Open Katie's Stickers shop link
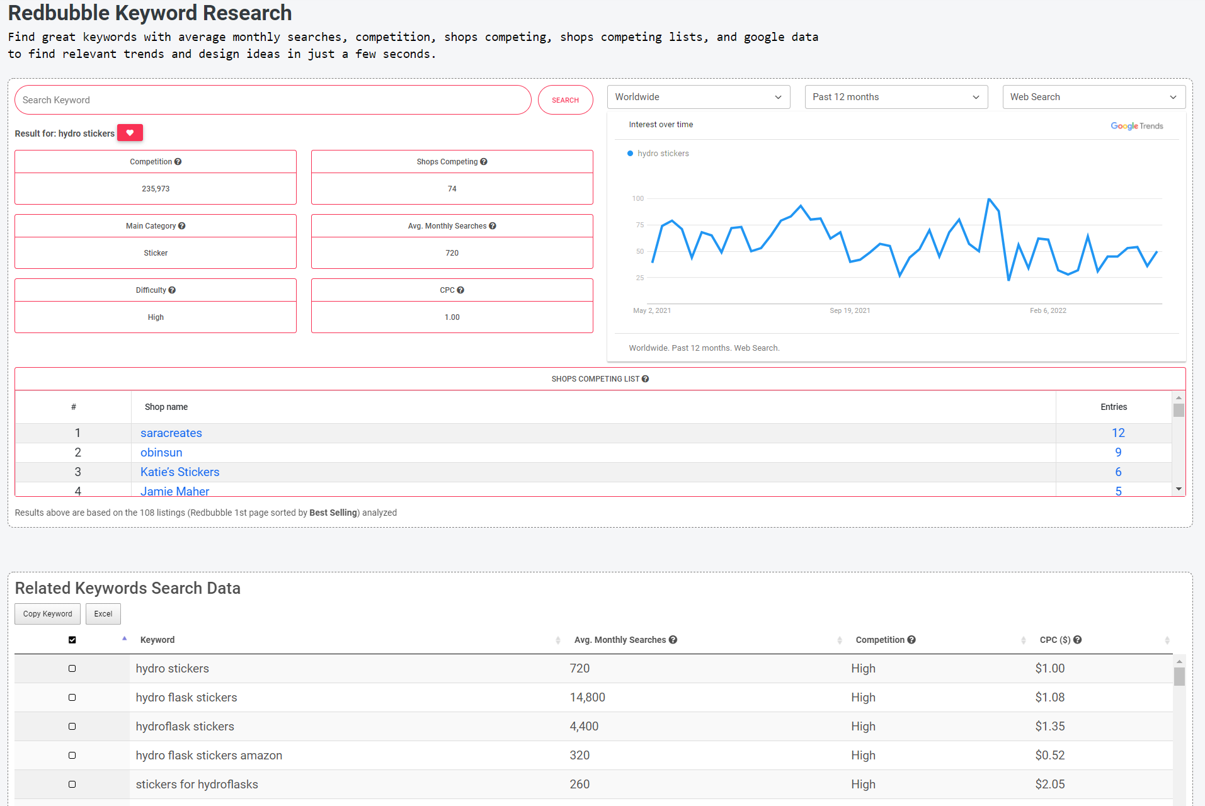1205x806 pixels. click(180, 472)
